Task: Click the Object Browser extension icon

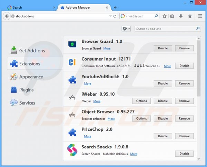Action: point(72,115)
